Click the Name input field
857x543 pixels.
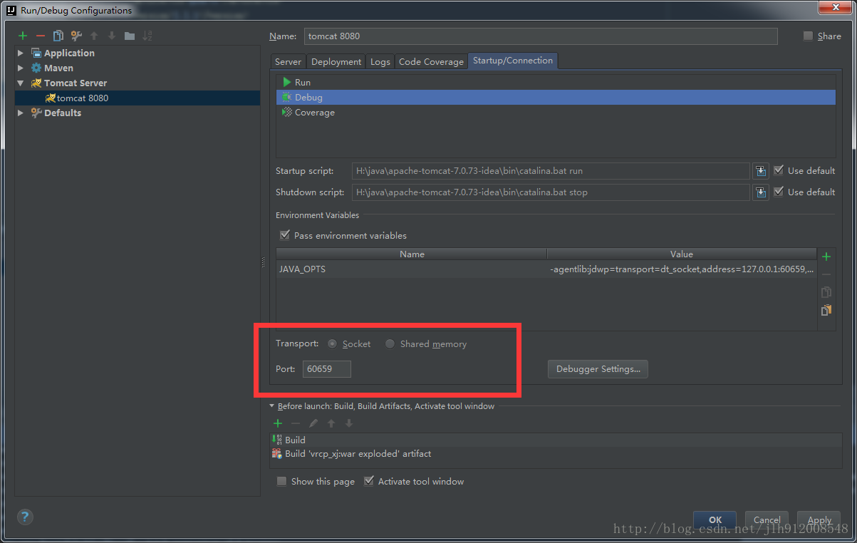(x=541, y=36)
